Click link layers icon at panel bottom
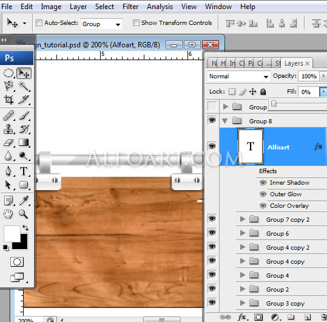This screenshot has width=327, height=322. tap(225, 317)
